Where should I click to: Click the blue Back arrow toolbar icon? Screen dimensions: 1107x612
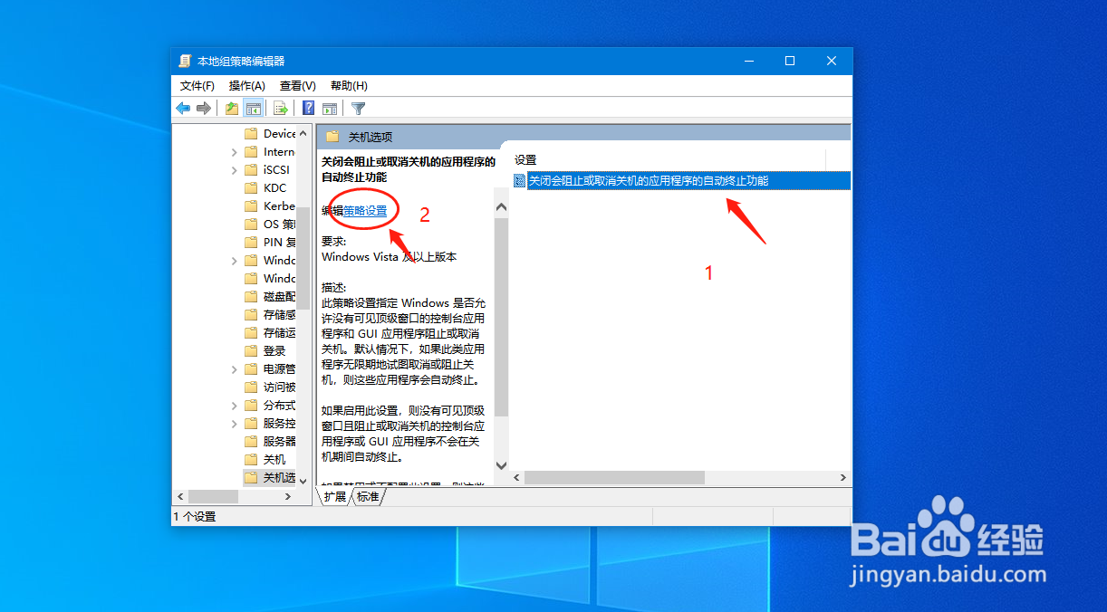183,109
